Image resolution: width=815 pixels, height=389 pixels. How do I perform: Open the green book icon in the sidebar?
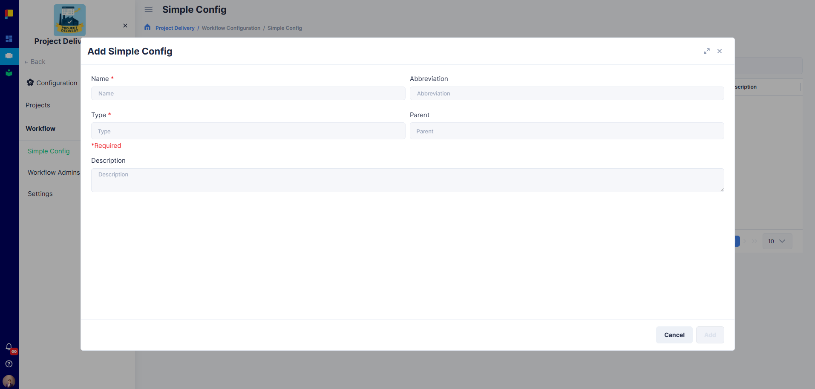tap(9, 73)
